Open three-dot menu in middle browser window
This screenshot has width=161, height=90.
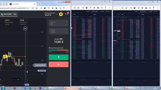tap(109, 8)
